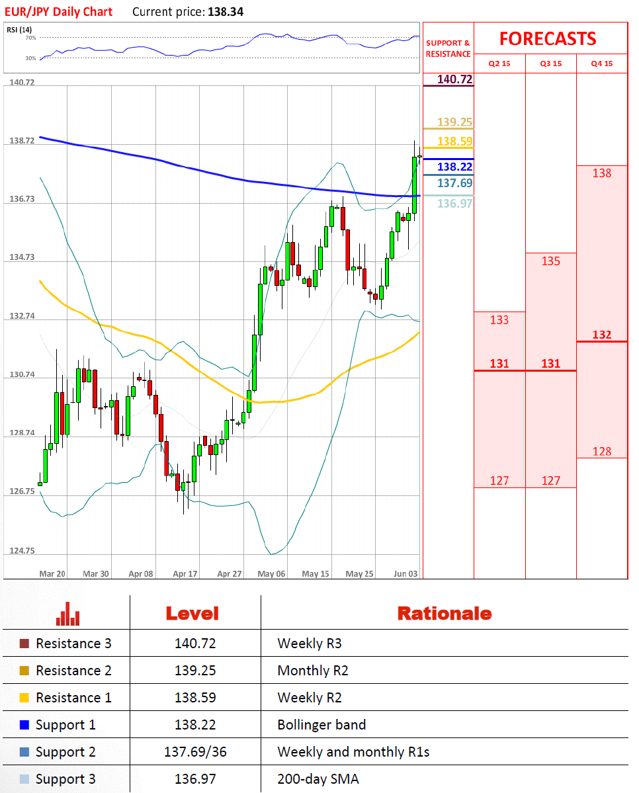This screenshot has height=793, width=639.
Task: Click the 128.74 price axis label
Action: point(22,433)
